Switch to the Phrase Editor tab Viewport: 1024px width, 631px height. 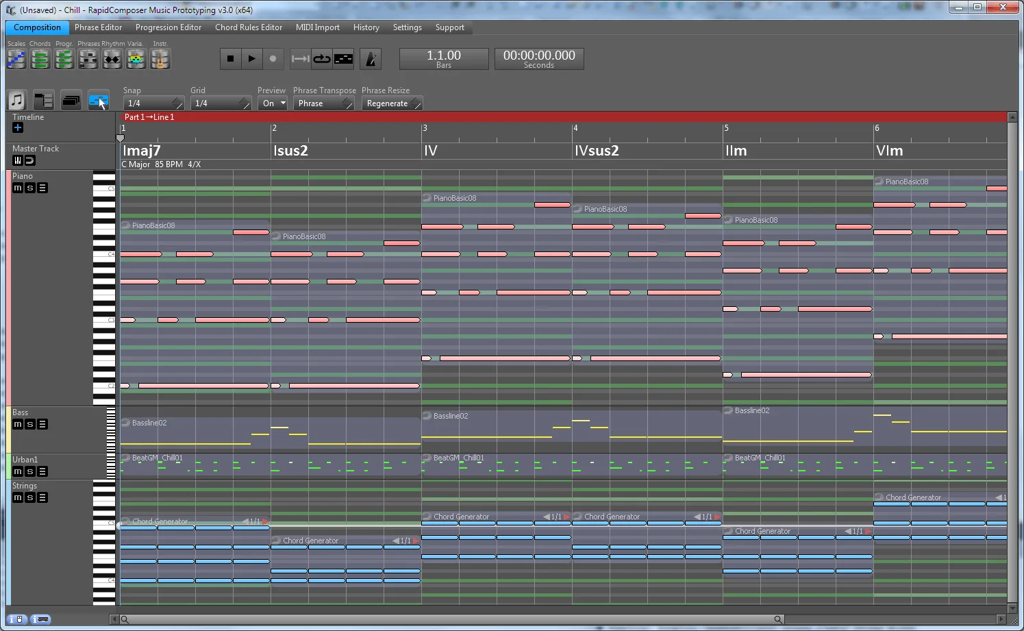pos(98,27)
